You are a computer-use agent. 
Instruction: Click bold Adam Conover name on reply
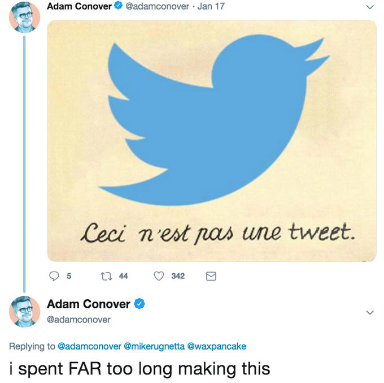coord(89,304)
